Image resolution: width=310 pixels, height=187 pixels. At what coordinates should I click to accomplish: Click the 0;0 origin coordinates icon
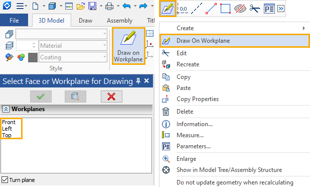click(183, 9)
